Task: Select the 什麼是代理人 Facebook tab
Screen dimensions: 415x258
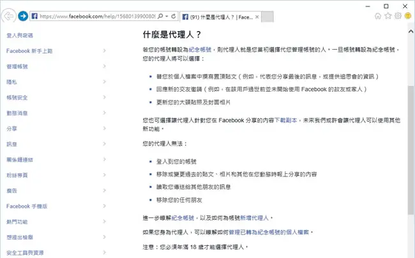Action: [220, 17]
